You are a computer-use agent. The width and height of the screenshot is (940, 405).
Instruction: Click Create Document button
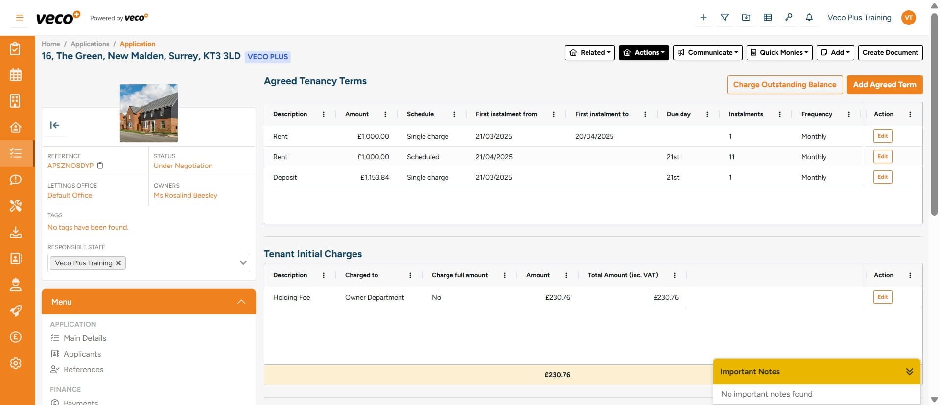click(890, 52)
